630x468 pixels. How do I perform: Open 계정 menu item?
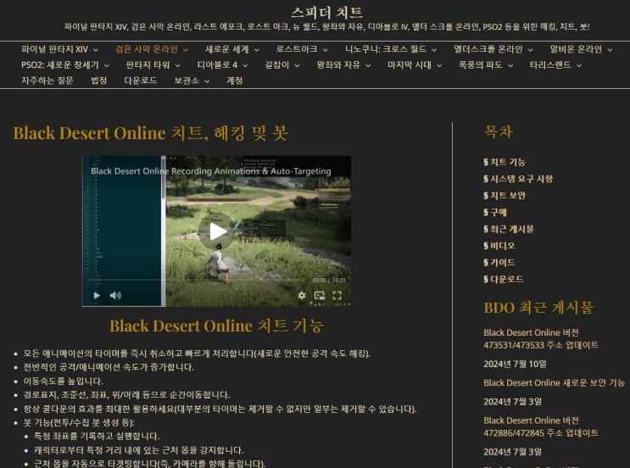coord(235,81)
